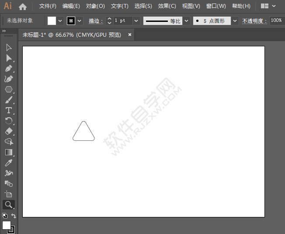
Task: Select the Eyedropper tool
Action: [x=9, y=163]
